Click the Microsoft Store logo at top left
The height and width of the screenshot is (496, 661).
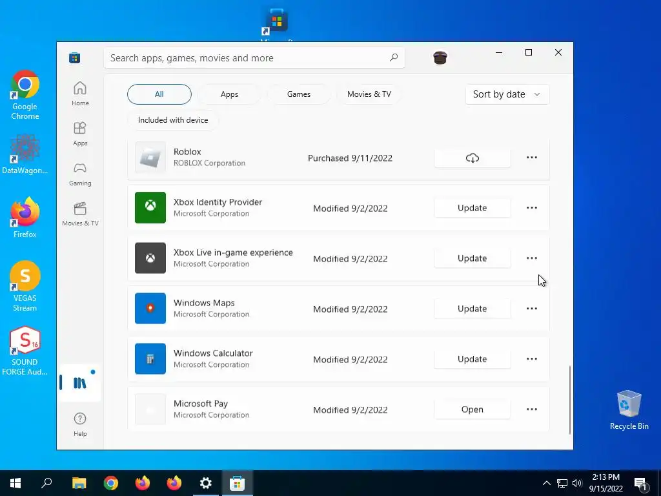(x=75, y=57)
